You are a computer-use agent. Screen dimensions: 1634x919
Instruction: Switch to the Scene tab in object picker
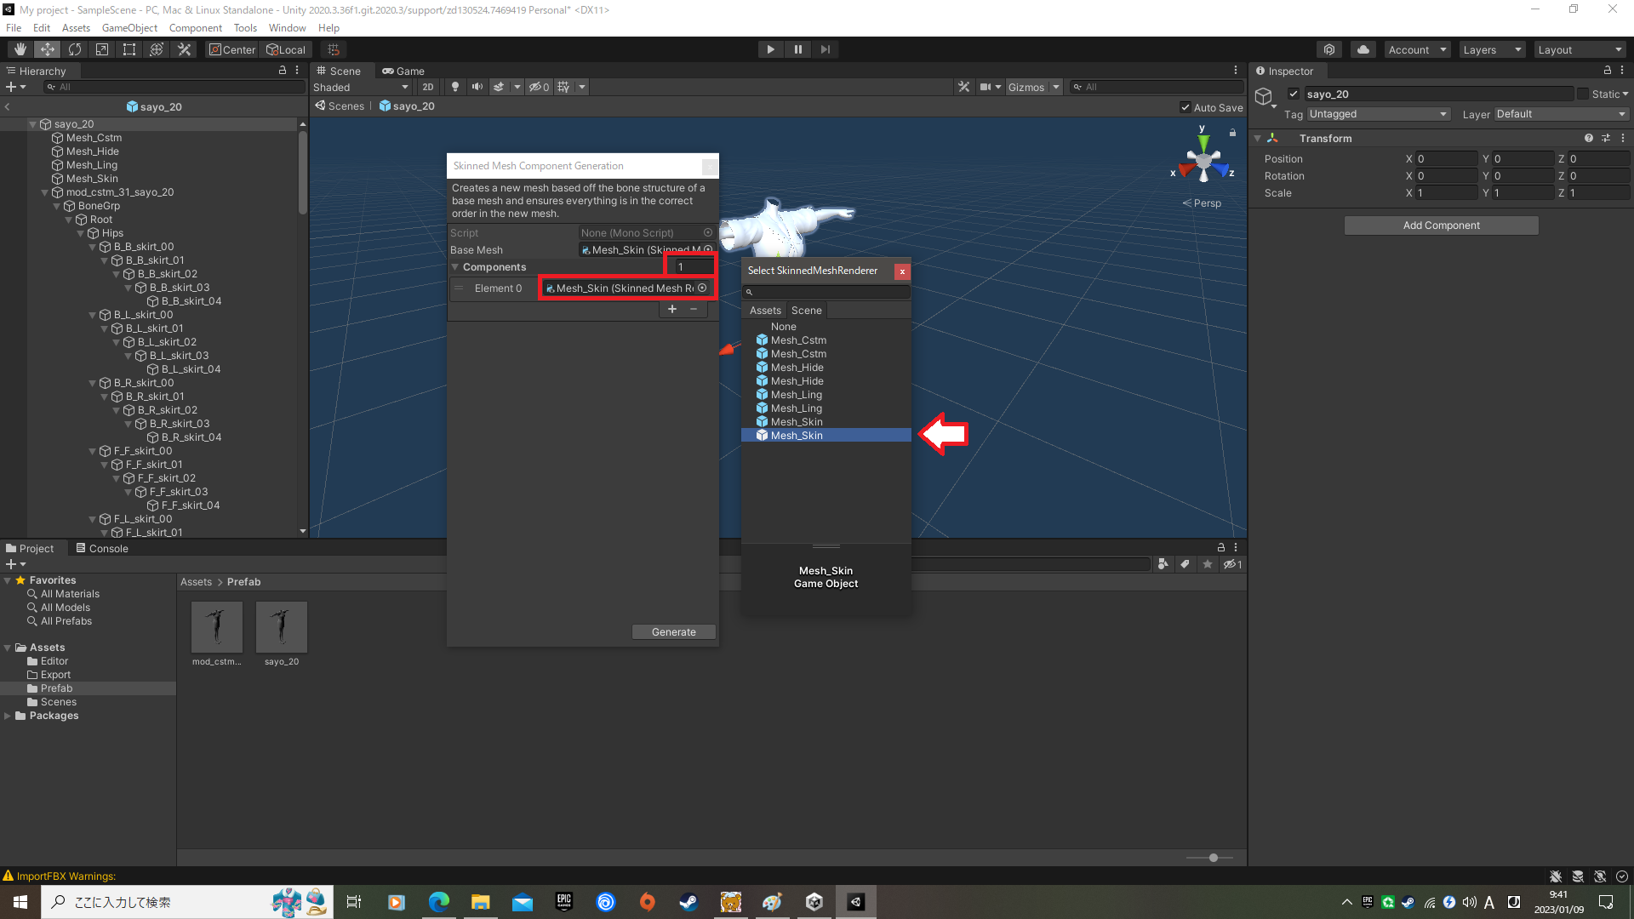coord(806,311)
